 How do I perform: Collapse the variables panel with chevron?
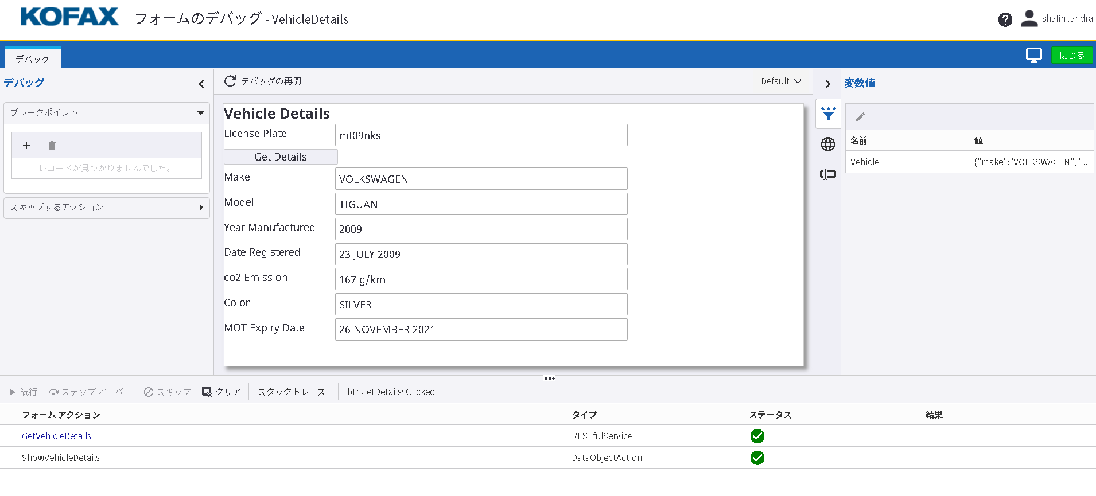tap(827, 84)
